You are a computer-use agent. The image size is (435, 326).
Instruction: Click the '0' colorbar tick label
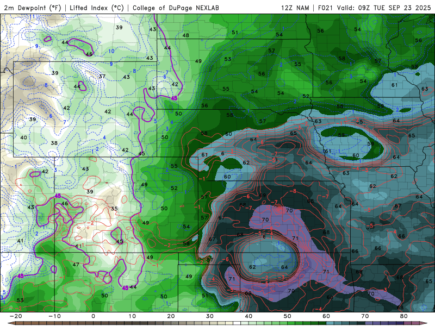coord(93,316)
